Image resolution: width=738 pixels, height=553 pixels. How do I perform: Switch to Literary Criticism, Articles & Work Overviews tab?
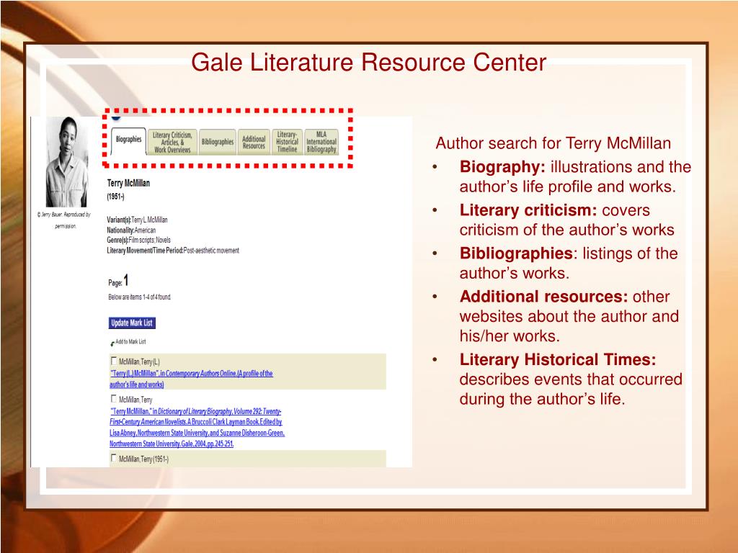[172, 142]
